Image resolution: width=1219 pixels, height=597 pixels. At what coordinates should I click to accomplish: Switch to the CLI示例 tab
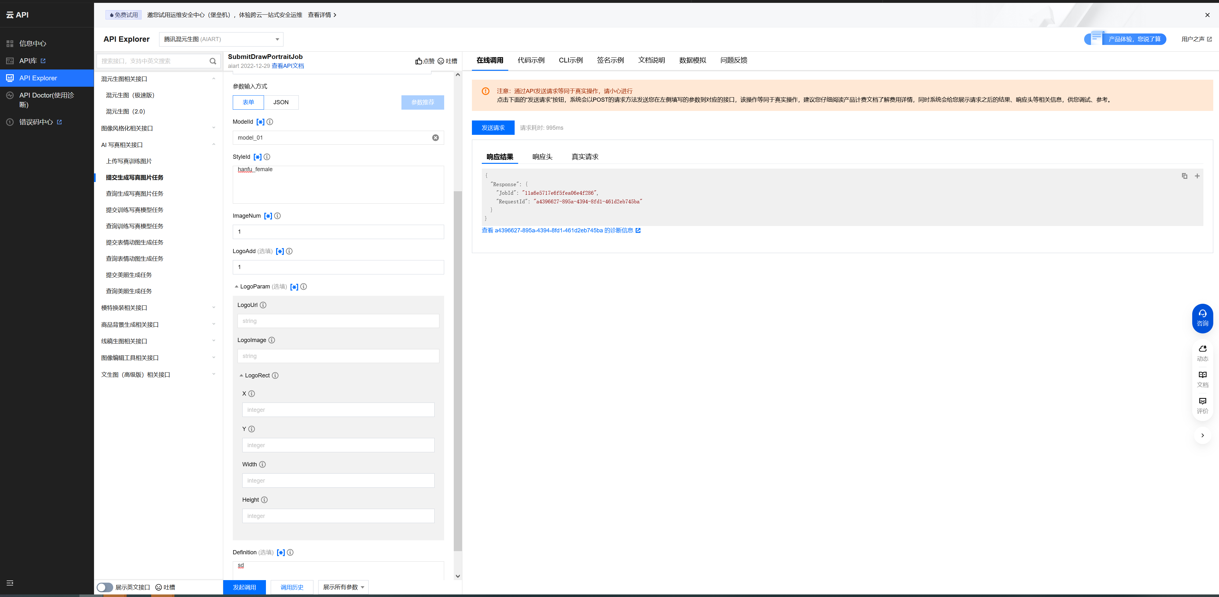571,60
